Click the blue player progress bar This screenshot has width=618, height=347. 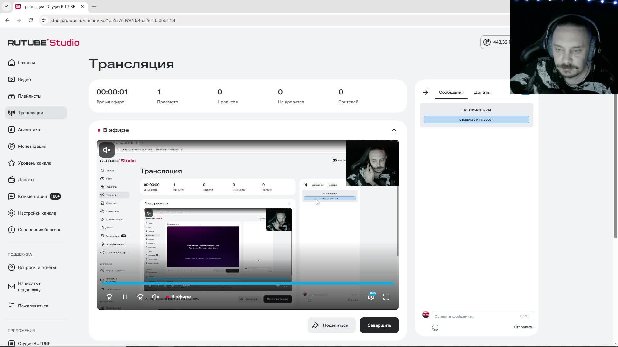tap(248, 283)
